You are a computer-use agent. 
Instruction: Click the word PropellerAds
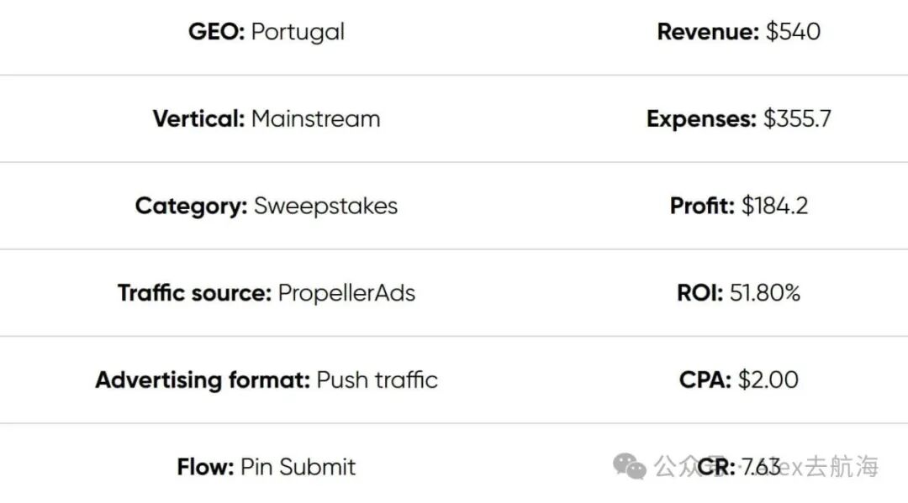coord(346,293)
